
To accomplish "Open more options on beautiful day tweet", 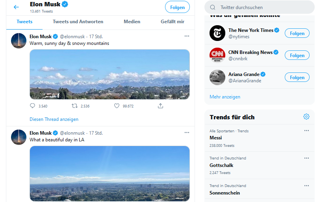I will [x=187, y=133].
